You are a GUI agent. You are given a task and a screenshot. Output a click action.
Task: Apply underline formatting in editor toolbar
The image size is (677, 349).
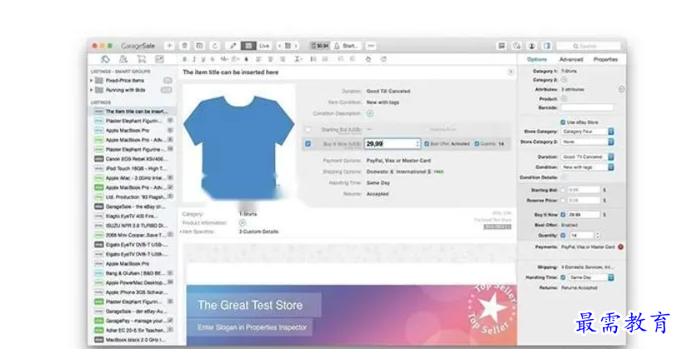point(203,59)
